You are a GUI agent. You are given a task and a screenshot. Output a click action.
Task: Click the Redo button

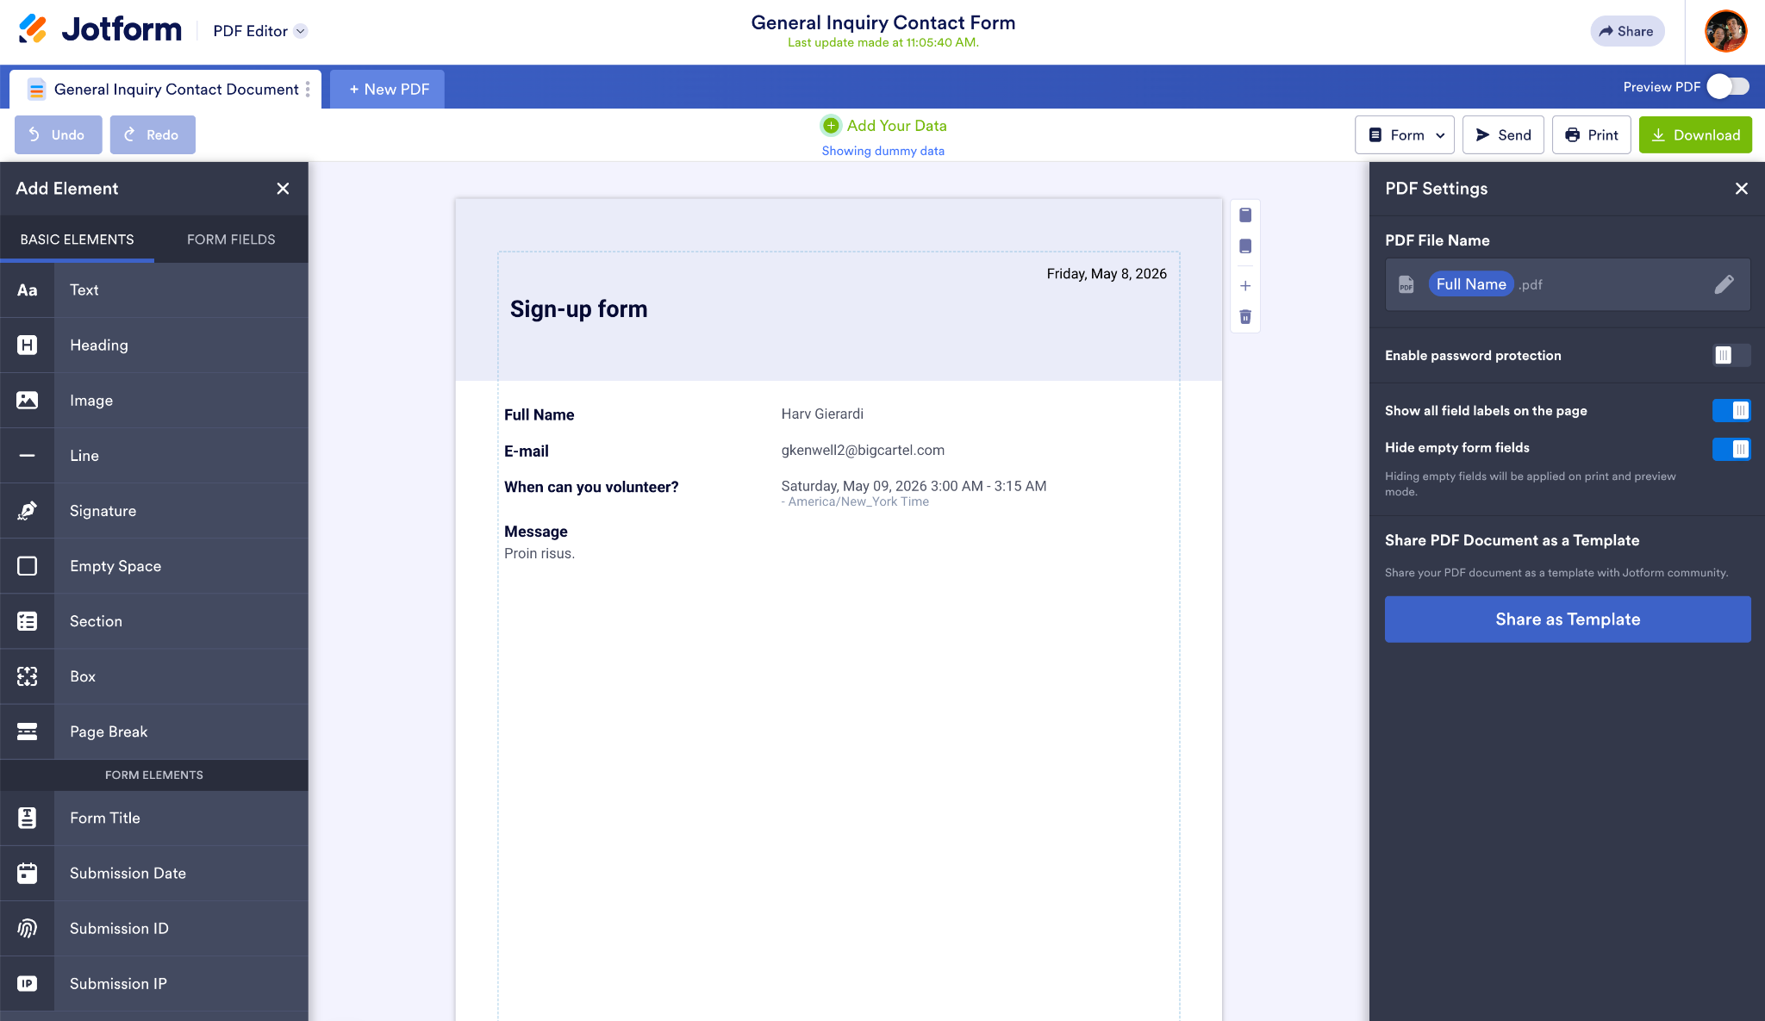153,135
